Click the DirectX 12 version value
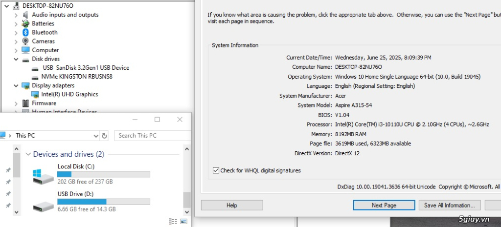Screen dimensions: 501x227 [347, 153]
